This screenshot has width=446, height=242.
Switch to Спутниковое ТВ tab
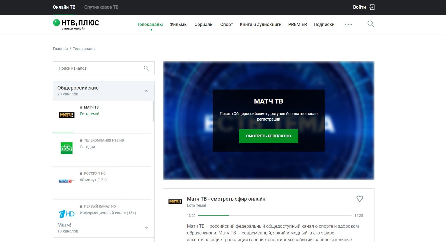coord(101,7)
